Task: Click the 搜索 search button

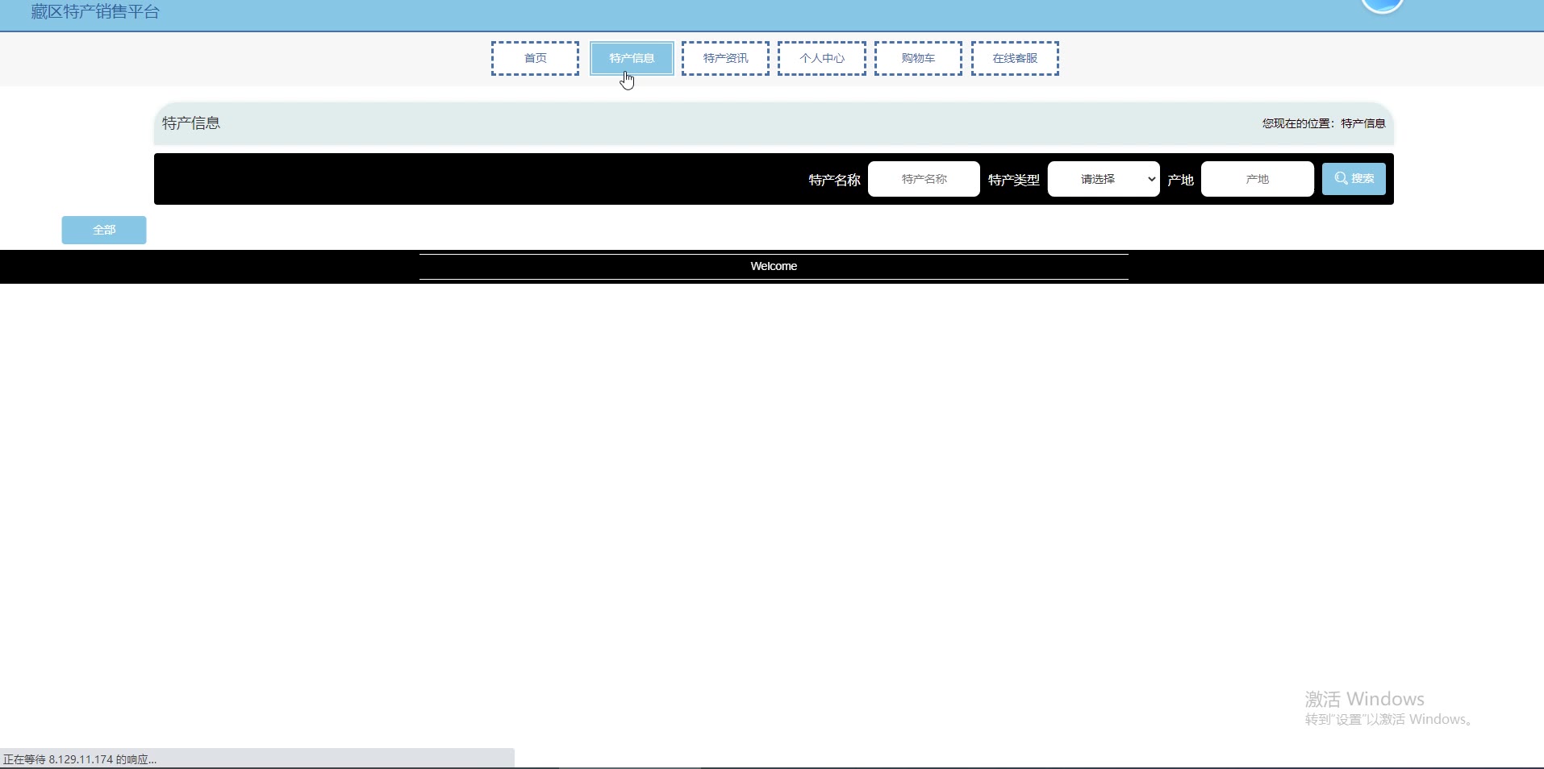Action: 1354,179
